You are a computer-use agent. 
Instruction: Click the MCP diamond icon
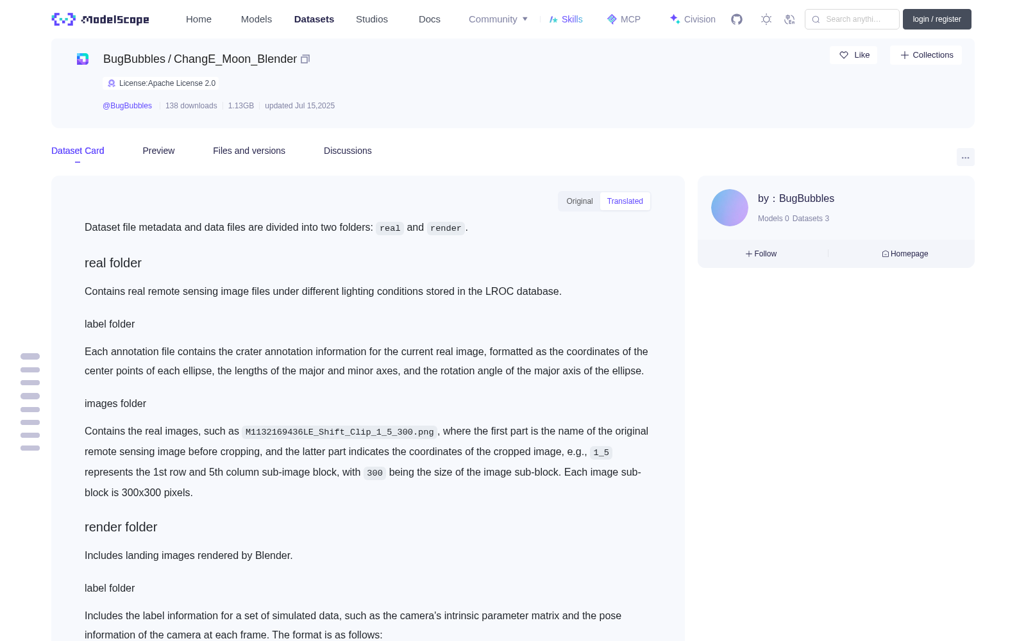612,19
